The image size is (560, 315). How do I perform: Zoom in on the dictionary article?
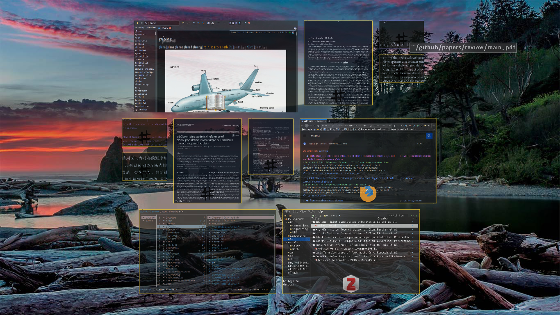point(194,23)
